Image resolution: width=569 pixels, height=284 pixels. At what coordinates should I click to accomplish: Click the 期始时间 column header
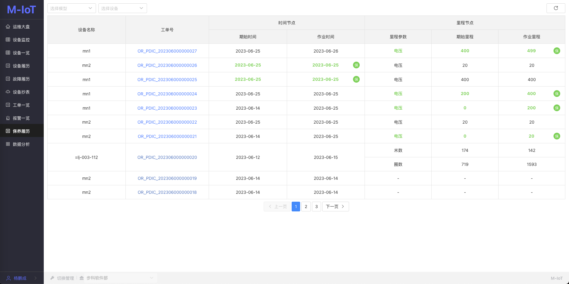[x=248, y=37]
